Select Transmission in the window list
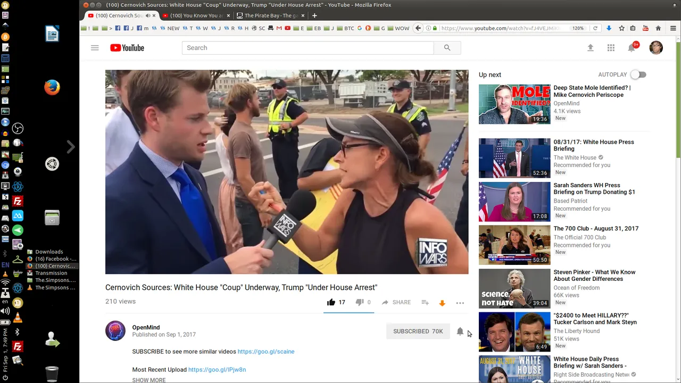Image resolution: width=681 pixels, height=383 pixels. [x=51, y=273]
